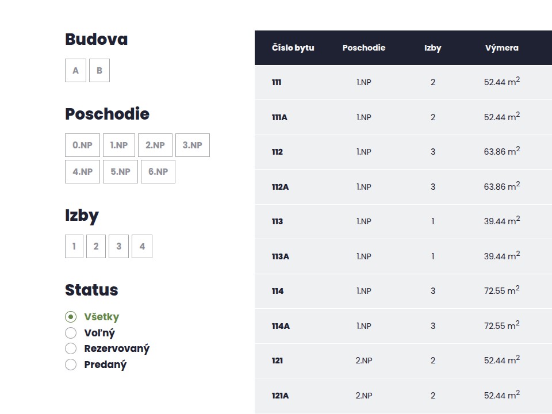552x414 pixels.
Task: Filter apartments on floor 5.NP
Action: (x=120, y=171)
